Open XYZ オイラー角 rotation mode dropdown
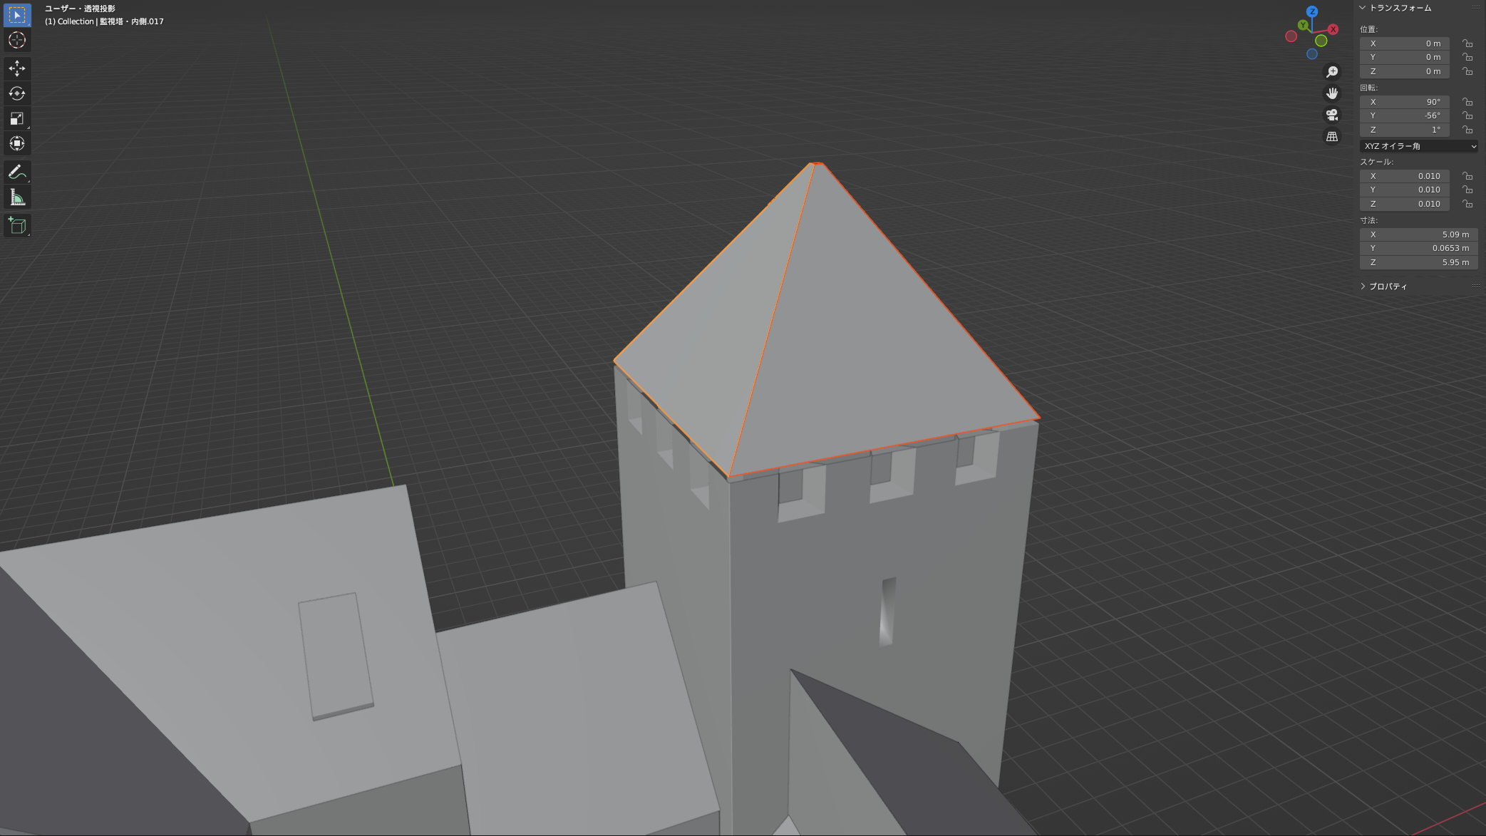Image resolution: width=1486 pixels, height=836 pixels. (x=1418, y=146)
